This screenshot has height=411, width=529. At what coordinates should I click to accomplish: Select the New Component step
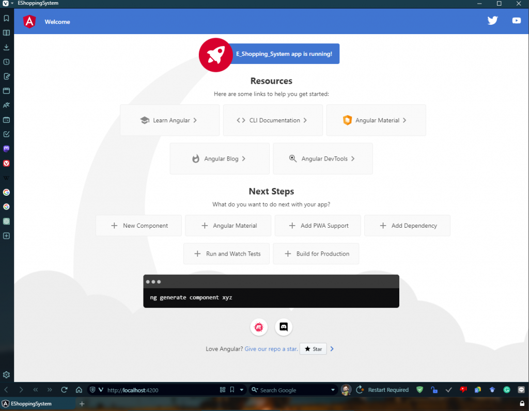[x=138, y=226]
